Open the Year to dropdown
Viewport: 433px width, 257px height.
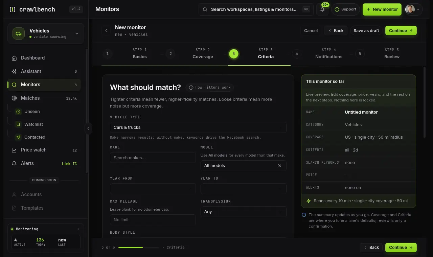[244, 189]
